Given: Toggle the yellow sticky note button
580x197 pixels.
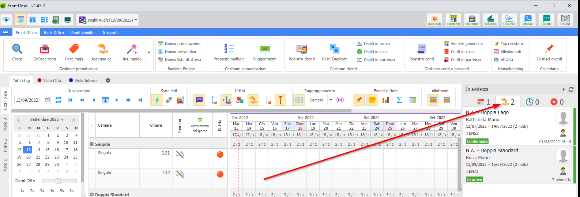Looking at the screenshot, I should 372,100.
